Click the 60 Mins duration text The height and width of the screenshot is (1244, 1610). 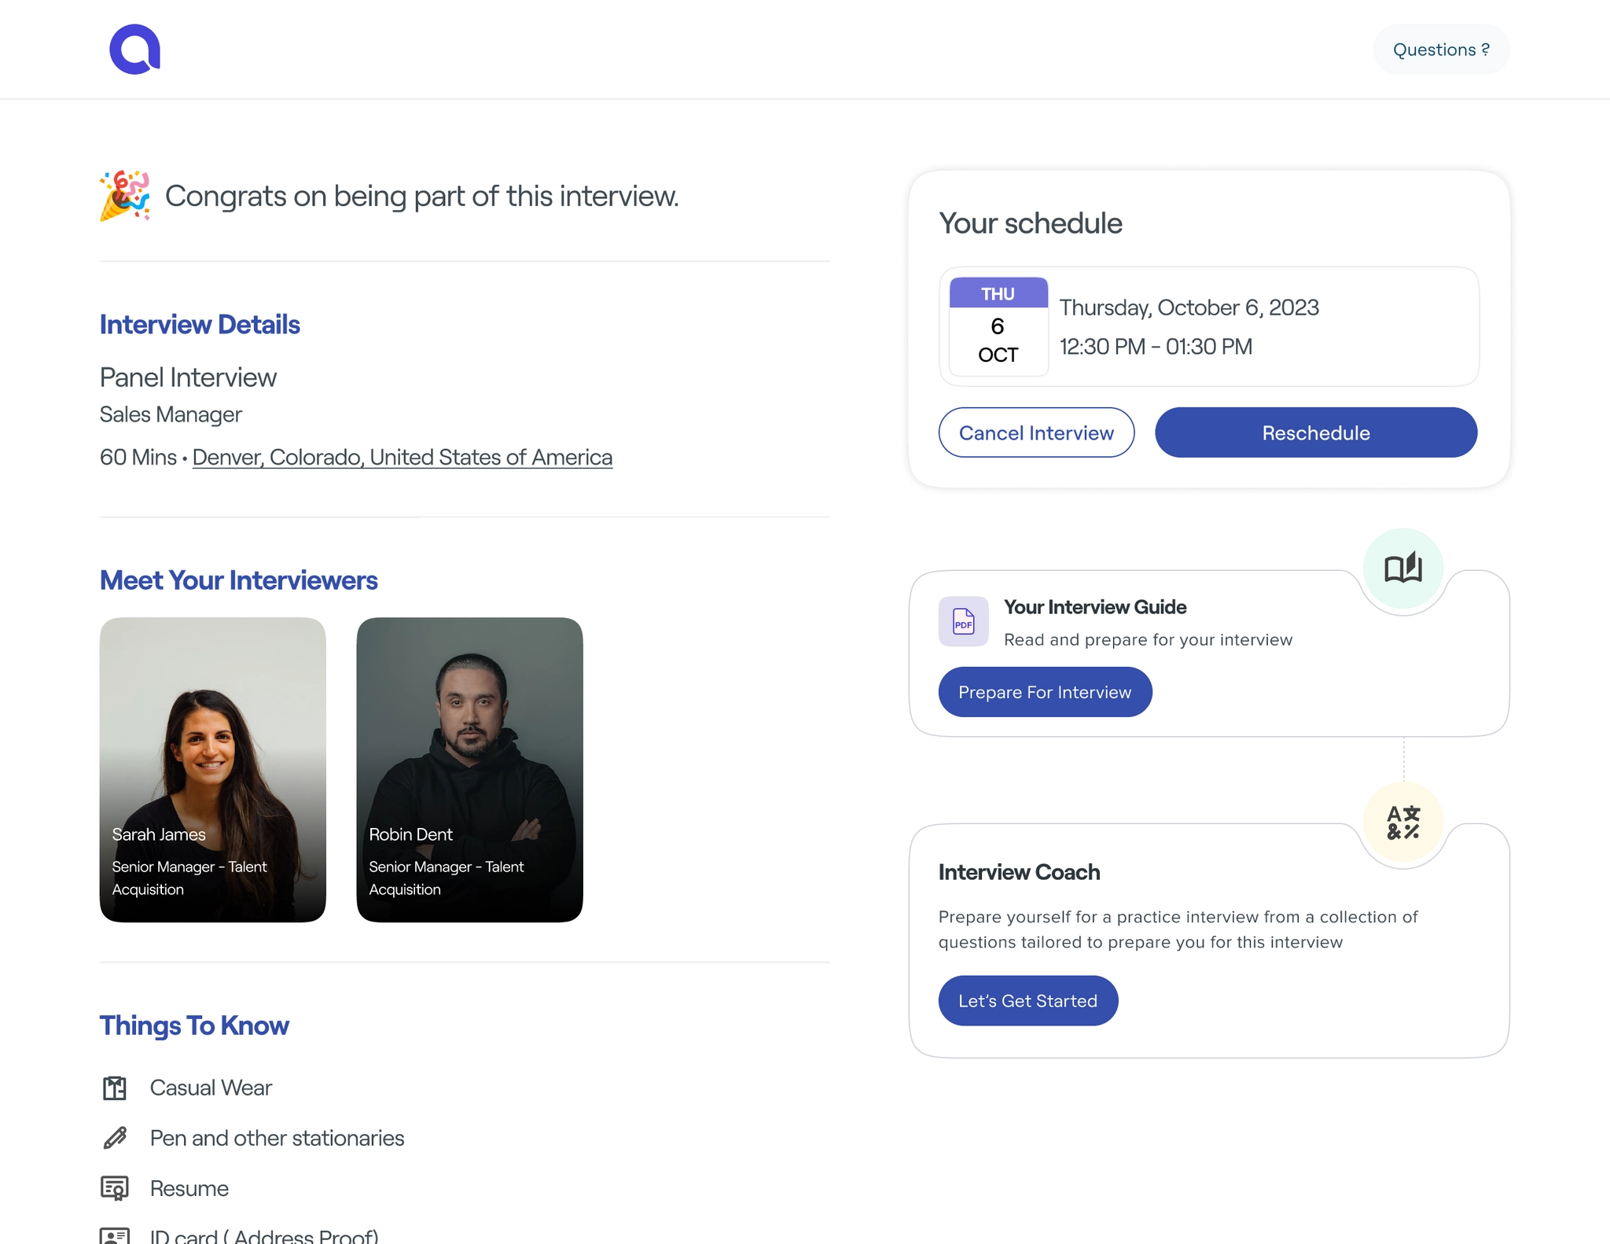pos(138,457)
